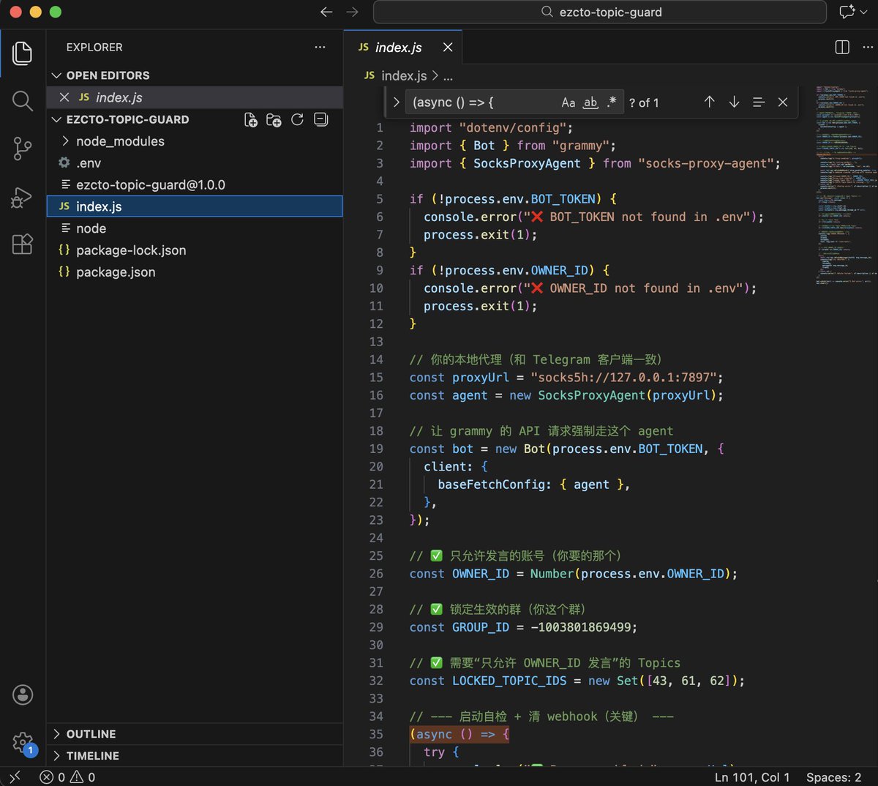Screen dimensions: 878x786
Task: Click the find text input field
Action: [x=483, y=102]
